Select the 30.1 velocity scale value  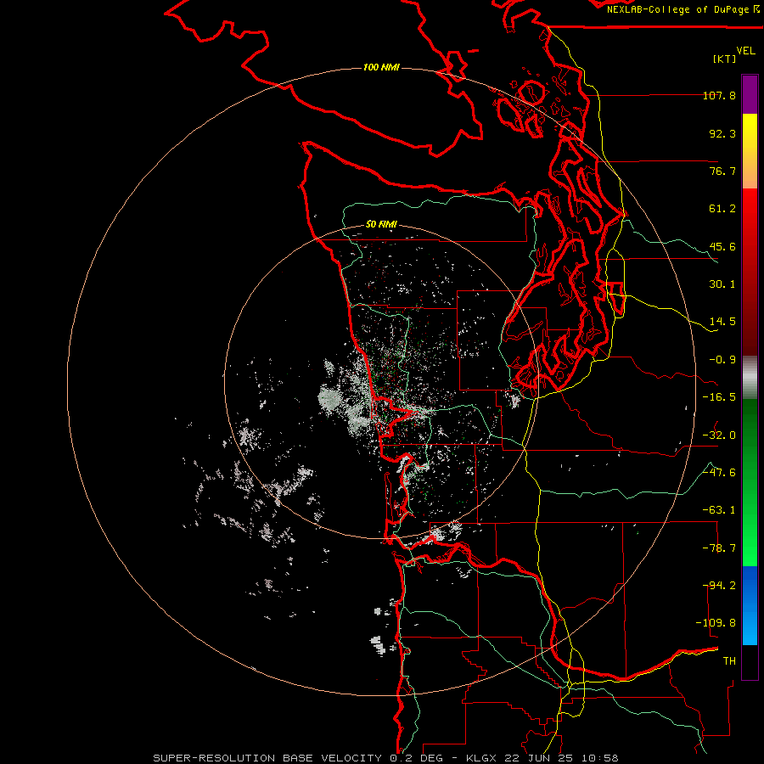(722, 284)
